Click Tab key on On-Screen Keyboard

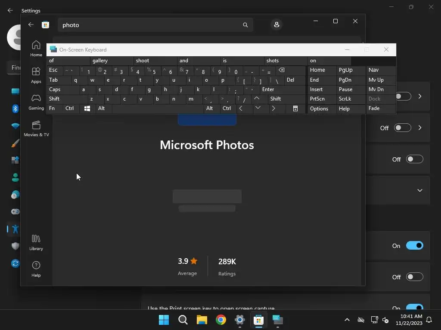(59, 80)
